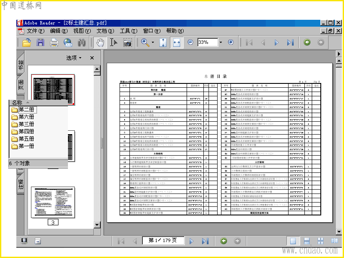Switch to the 书签 bookmarks side tab
Viewport: 344px width, 258px height.
pyautogui.click(x=21, y=64)
